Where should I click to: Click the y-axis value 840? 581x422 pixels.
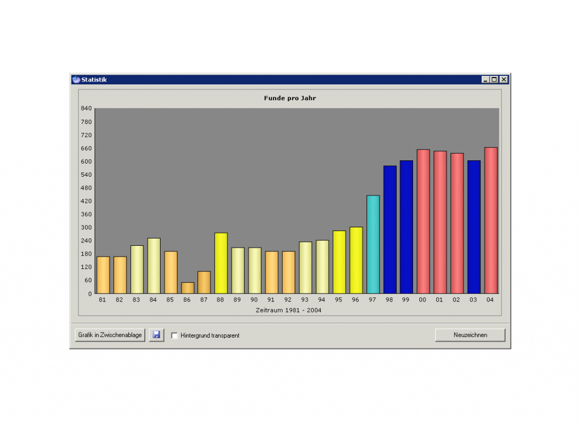[x=86, y=108]
